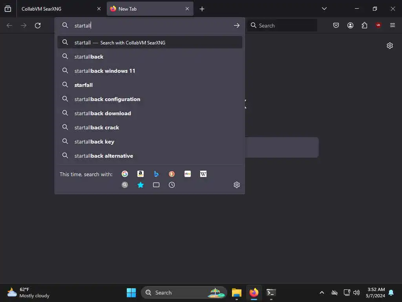Open Save to Pocket
402x302 pixels.
pyautogui.click(x=336, y=25)
